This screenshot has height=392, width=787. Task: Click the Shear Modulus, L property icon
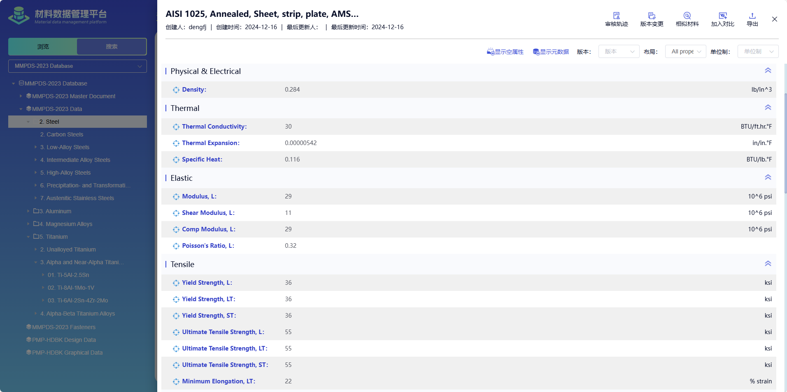[x=176, y=213]
